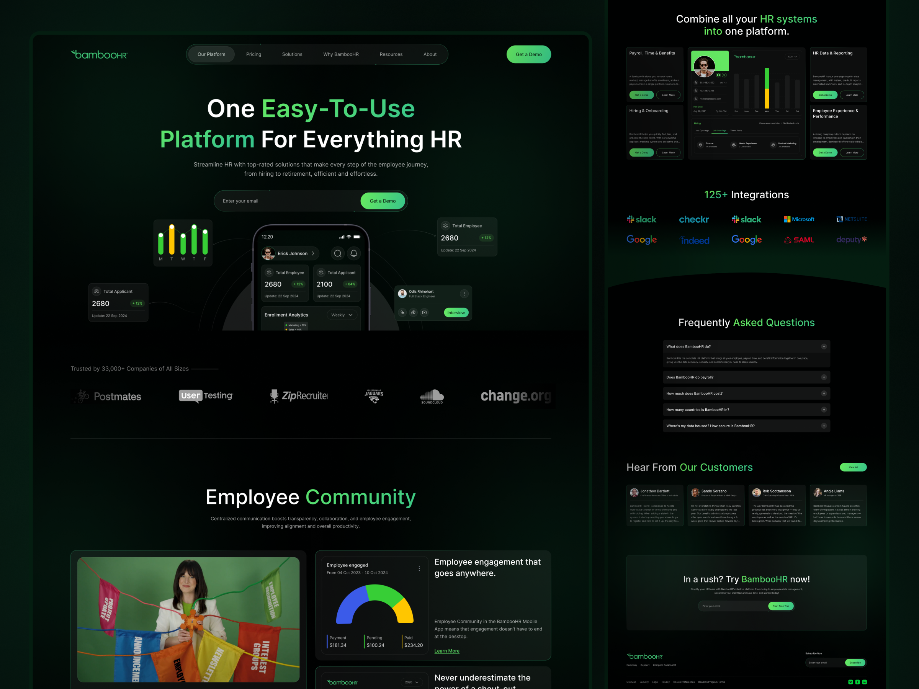Open the LinkedIn icon in the footer
919x689 pixels.
[x=865, y=682]
